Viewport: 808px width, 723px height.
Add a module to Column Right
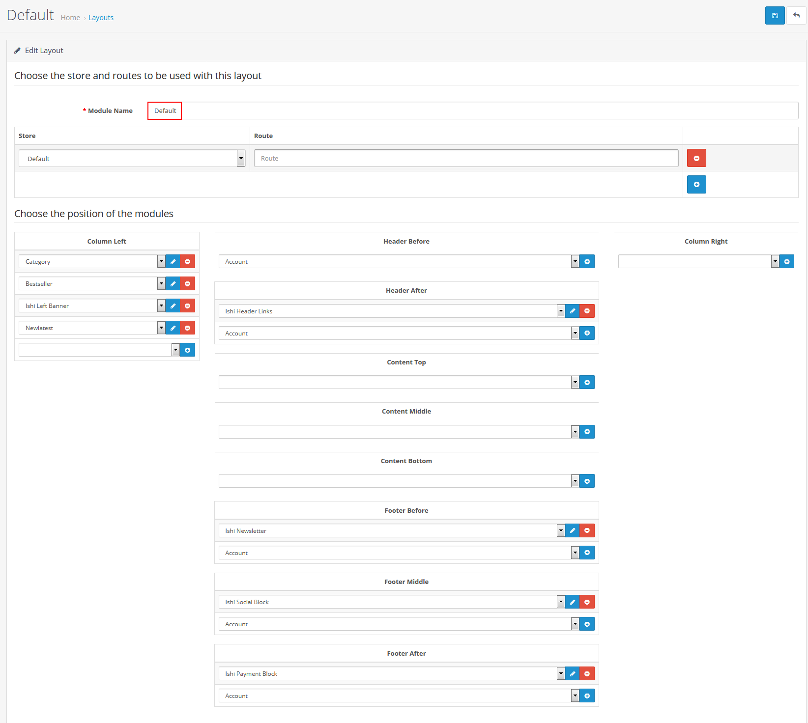pyautogui.click(x=786, y=262)
